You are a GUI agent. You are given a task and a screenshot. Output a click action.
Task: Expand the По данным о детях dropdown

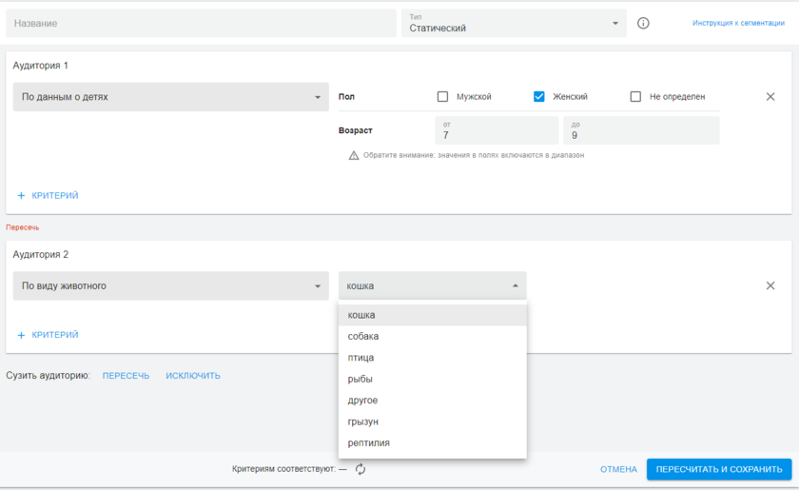pyautogui.click(x=171, y=97)
